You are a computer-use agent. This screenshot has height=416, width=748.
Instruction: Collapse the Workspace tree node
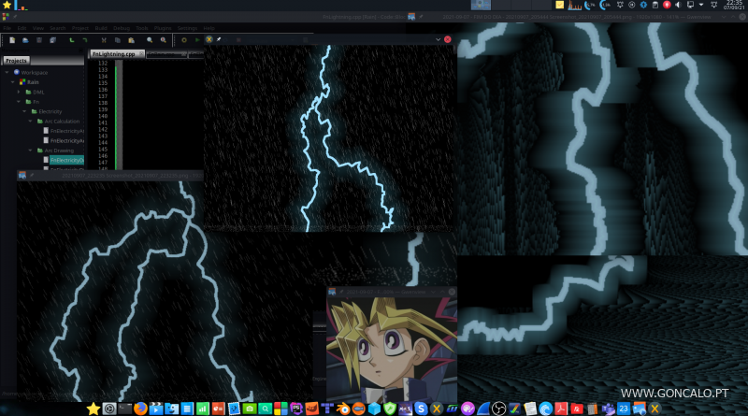pos(8,72)
